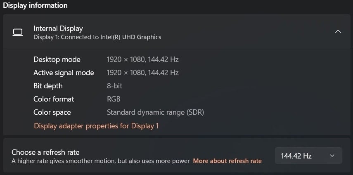Click Standard dynamic range (SDR) value
The image size is (353, 175).
pyautogui.click(x=155, y=112)
